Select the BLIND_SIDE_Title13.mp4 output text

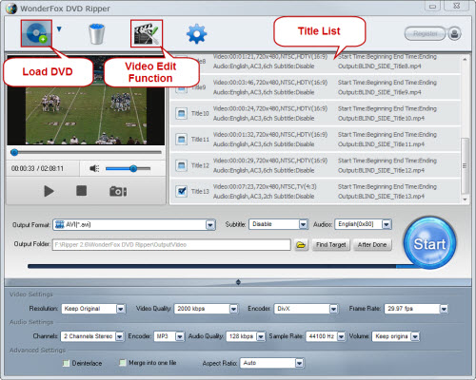[x=381, y=197]
